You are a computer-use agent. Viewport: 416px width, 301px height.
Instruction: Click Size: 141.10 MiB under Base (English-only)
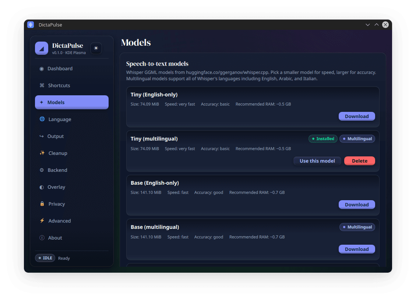[146, 192]
